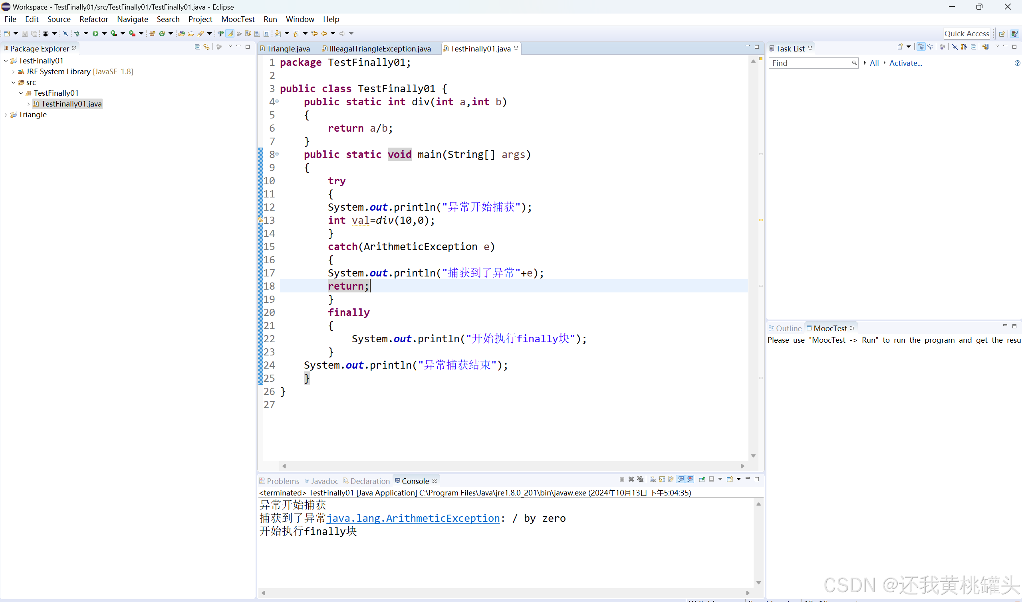Expand the Triangle project node
This screenshot has height=602, width=1022.
6,115
